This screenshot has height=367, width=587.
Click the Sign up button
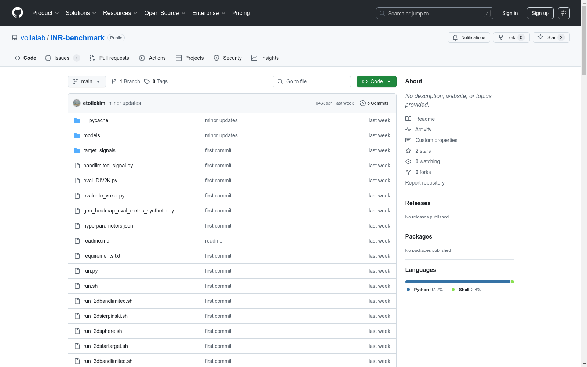click(x=540, y=13)
